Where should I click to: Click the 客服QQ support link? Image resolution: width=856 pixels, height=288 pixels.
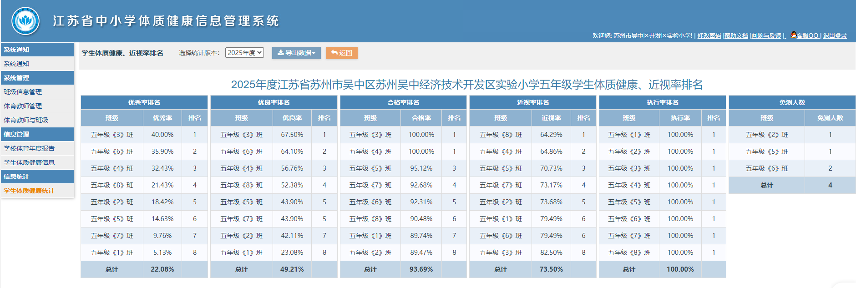pyautogui.click(x=807, y=35)
